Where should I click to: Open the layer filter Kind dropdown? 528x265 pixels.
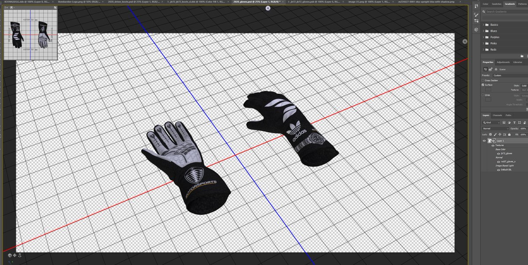coord(491,122)
